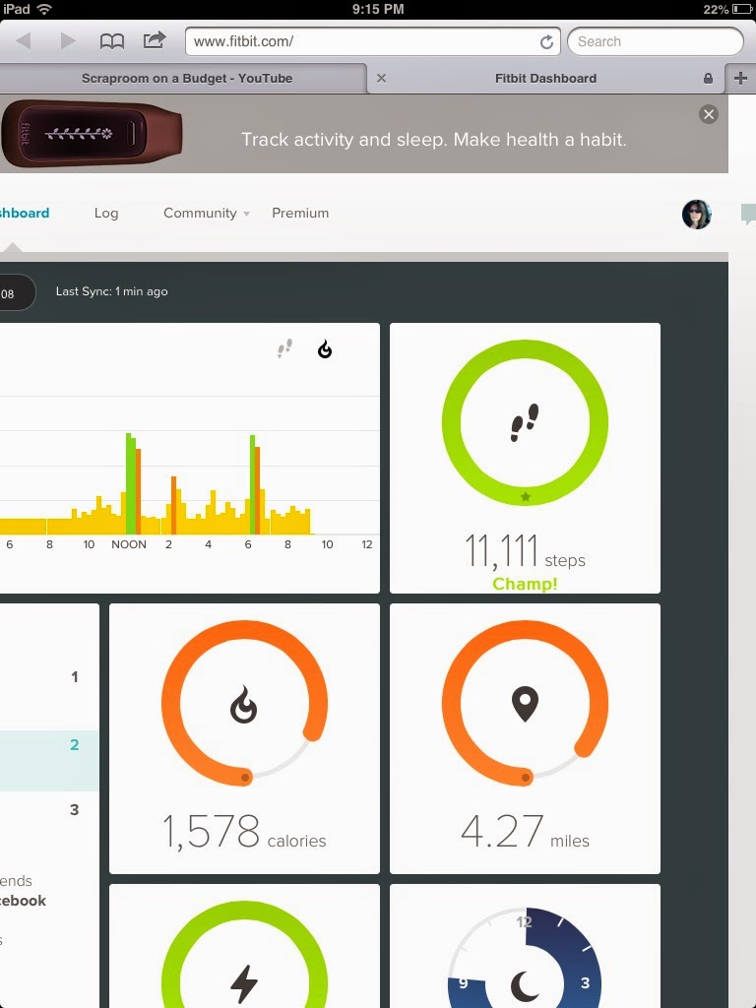
Task: Click the location pin icon in miles tile
Action: (525, 704)
